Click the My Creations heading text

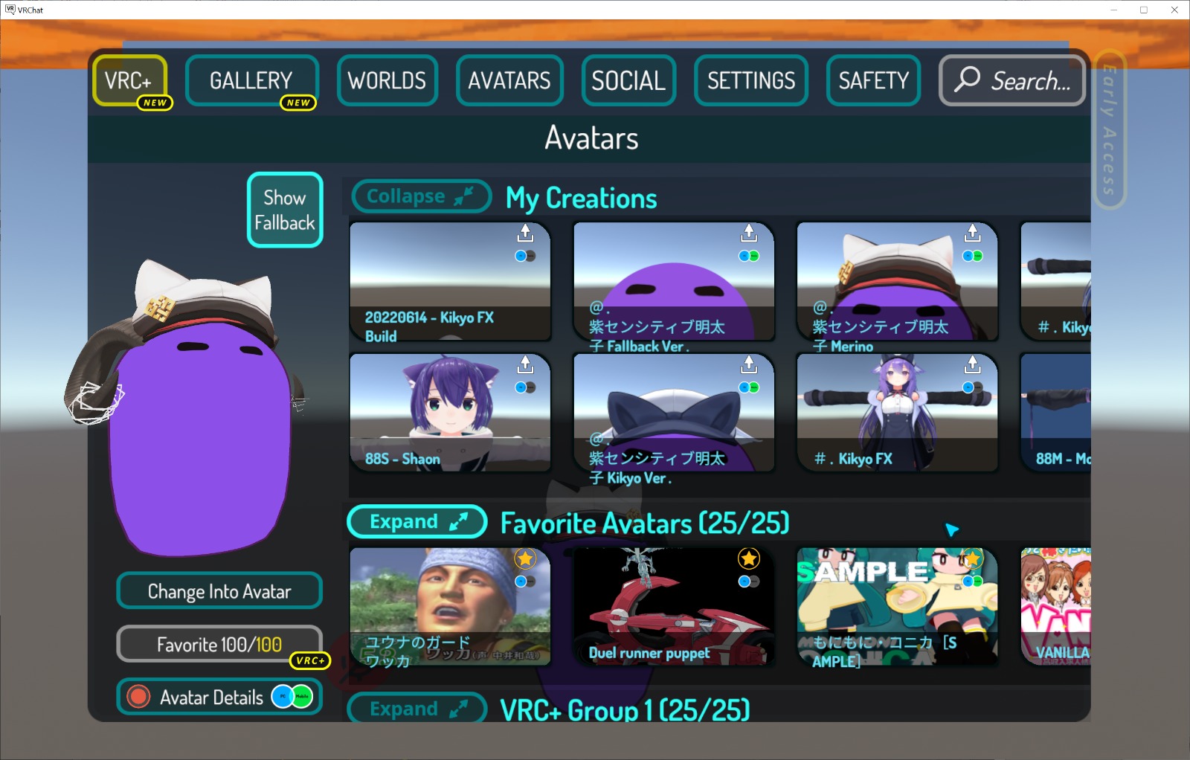point(581,199)
